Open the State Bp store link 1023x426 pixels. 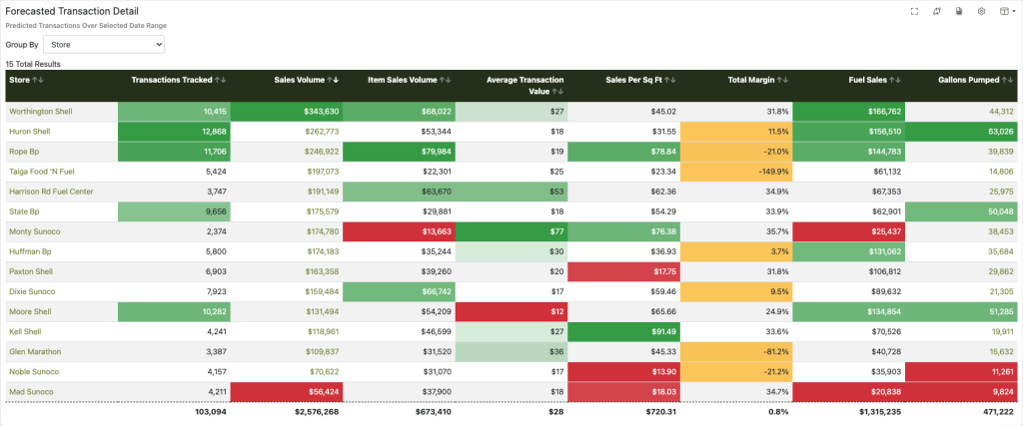[25, 212]
